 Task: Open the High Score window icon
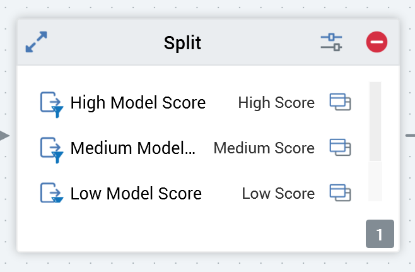[x=340, y=102]
